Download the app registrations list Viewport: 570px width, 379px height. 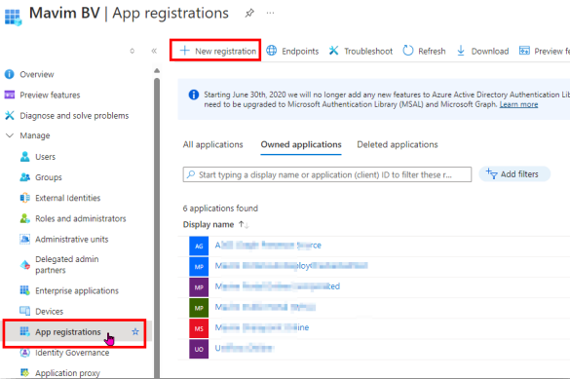[x=482, y=51]
